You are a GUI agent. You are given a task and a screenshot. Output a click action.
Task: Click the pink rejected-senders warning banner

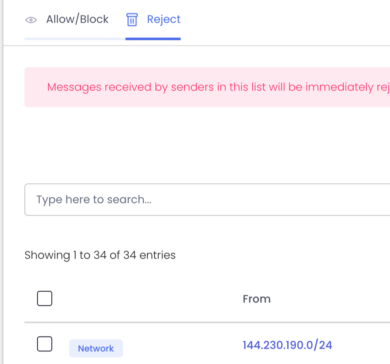click(207, 87)
